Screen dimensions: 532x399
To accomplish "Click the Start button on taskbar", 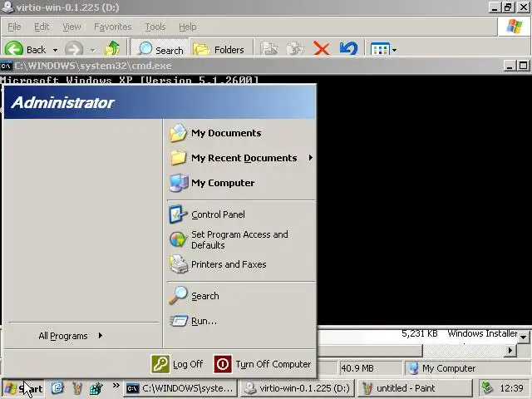I will point(23,388).
